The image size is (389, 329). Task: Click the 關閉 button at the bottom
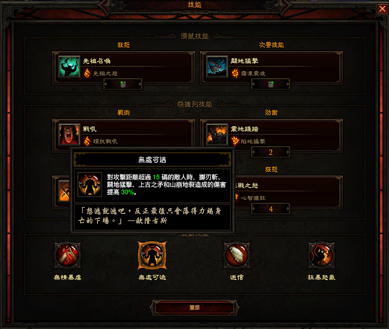[194, 308]
